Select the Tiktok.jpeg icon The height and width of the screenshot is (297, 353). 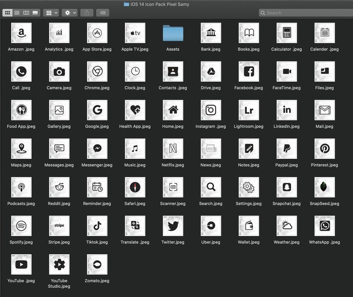tap(97, 226)
